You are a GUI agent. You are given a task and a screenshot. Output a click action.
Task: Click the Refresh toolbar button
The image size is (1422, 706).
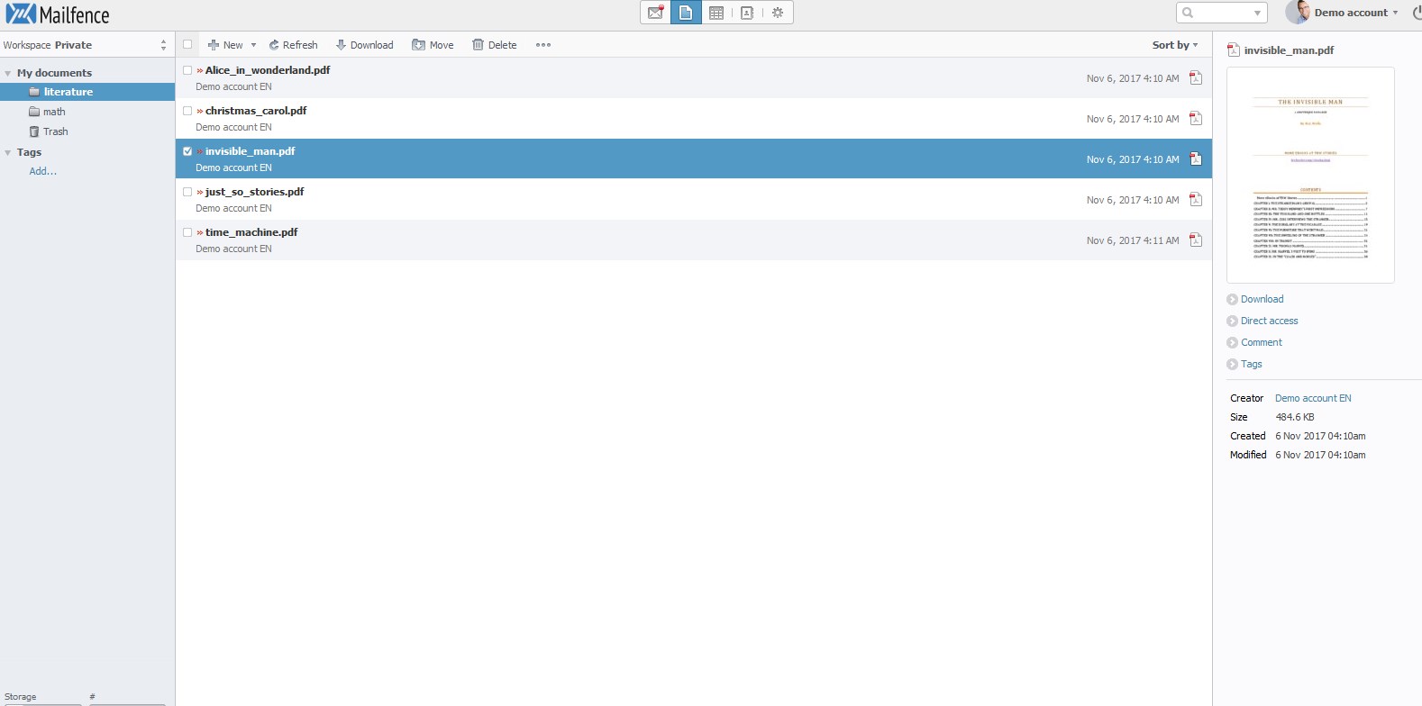coord(293,45)
